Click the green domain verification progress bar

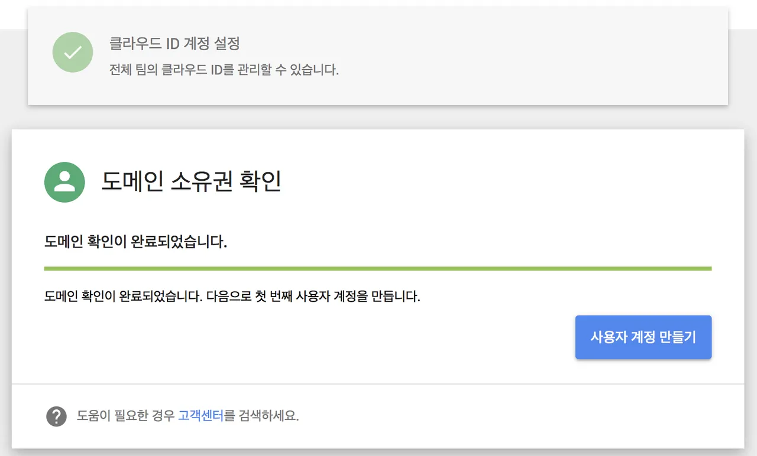point(378,269)
